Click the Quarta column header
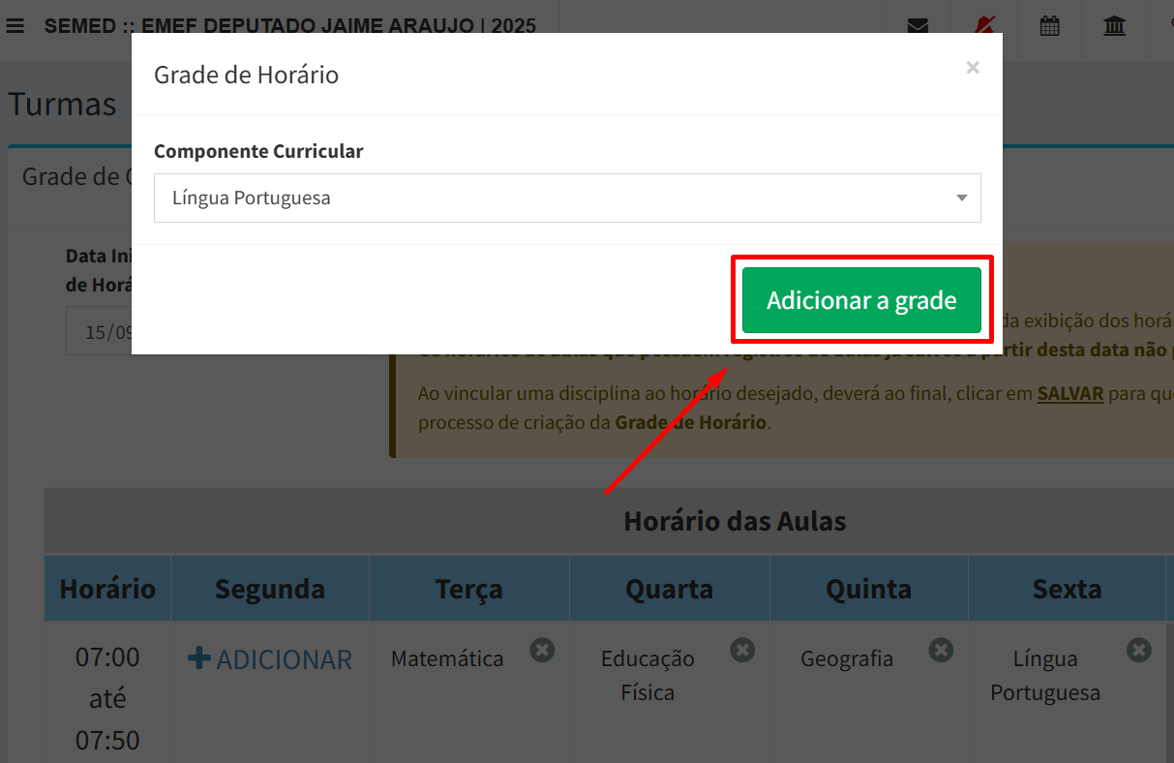This screenshot has height=763, width=1174. pos(669,589)
